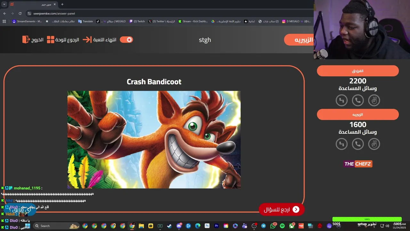The height and width of the screenshot is (231, 410).
Task: Open Discord from the taskbar
Action: click(179, 226)
